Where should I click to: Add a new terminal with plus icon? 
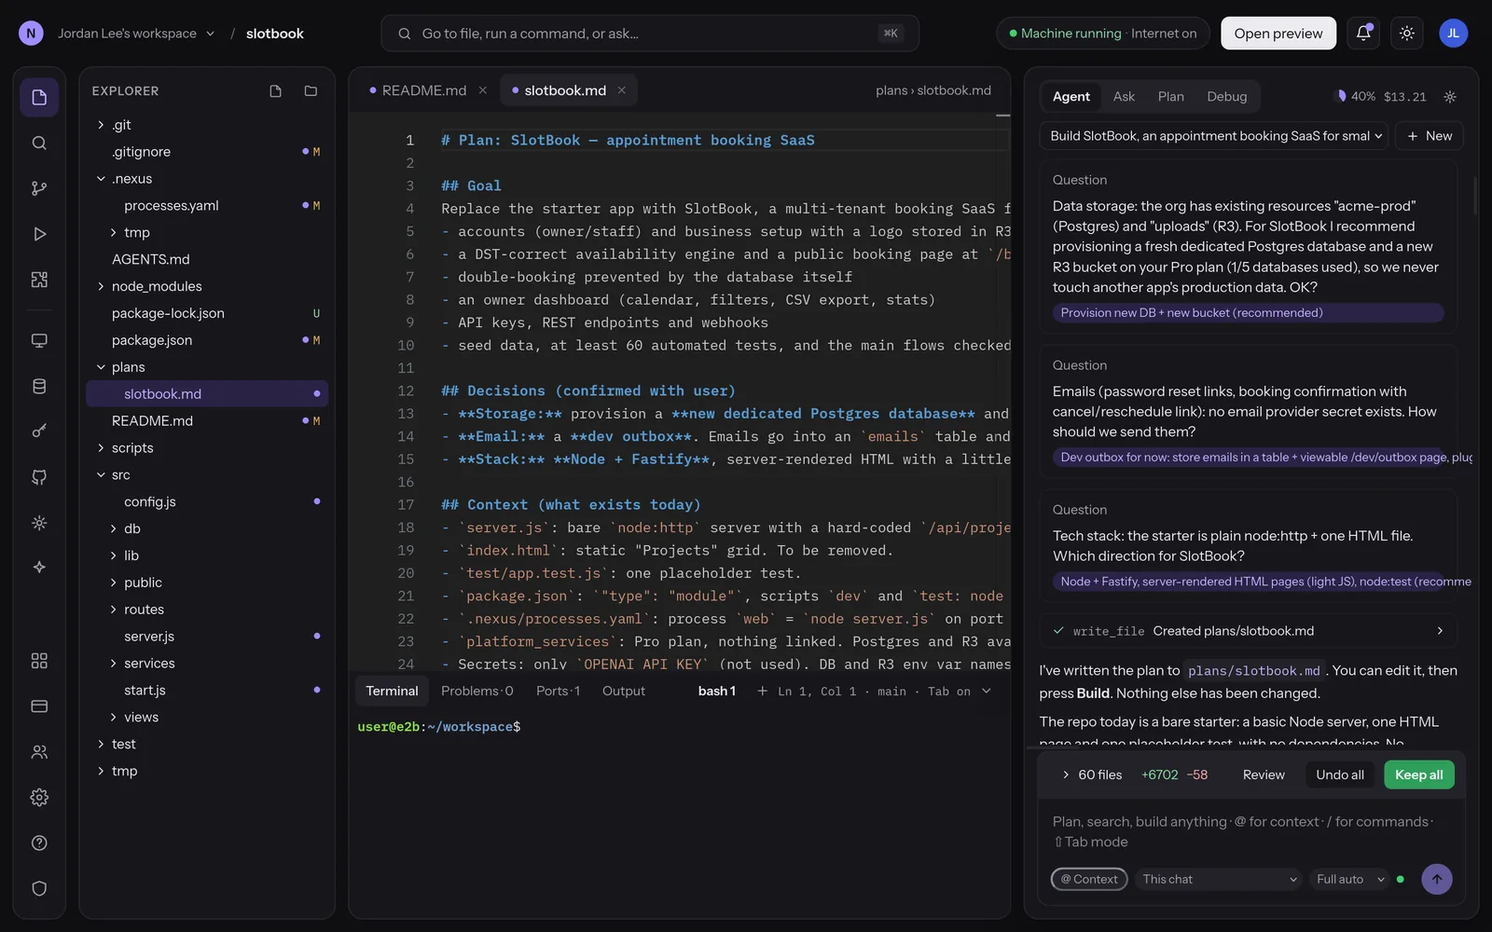point(762,691)
